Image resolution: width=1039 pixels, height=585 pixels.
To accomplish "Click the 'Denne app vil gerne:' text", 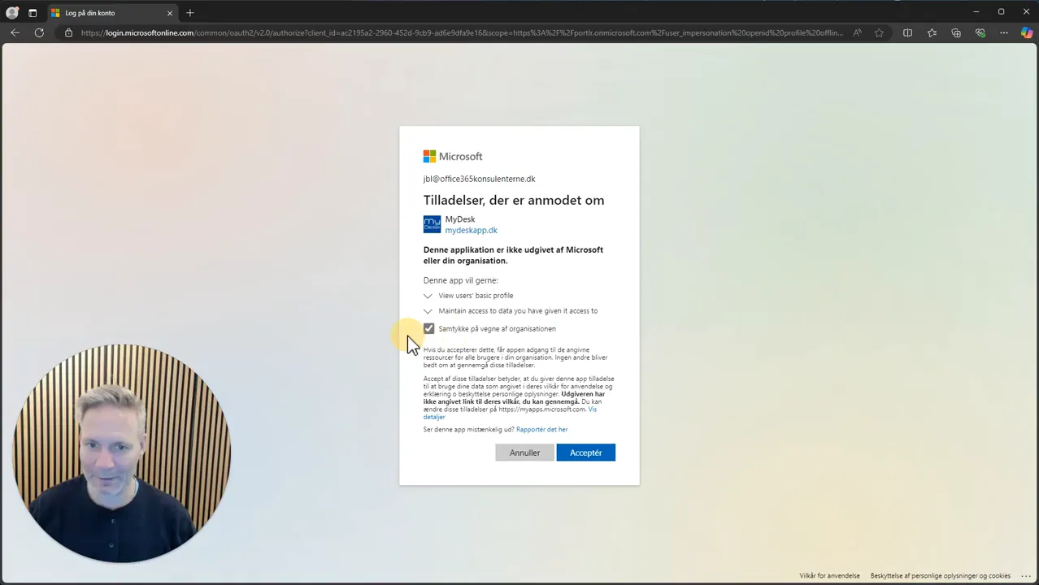I will [x=461, y=280].
